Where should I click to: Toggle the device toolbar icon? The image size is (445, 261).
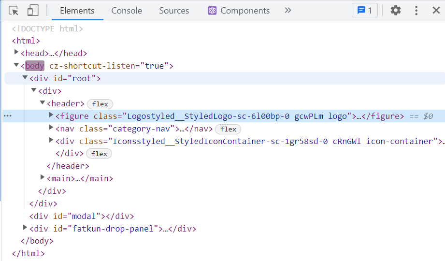pyautogui.click(x=33, y=11)
